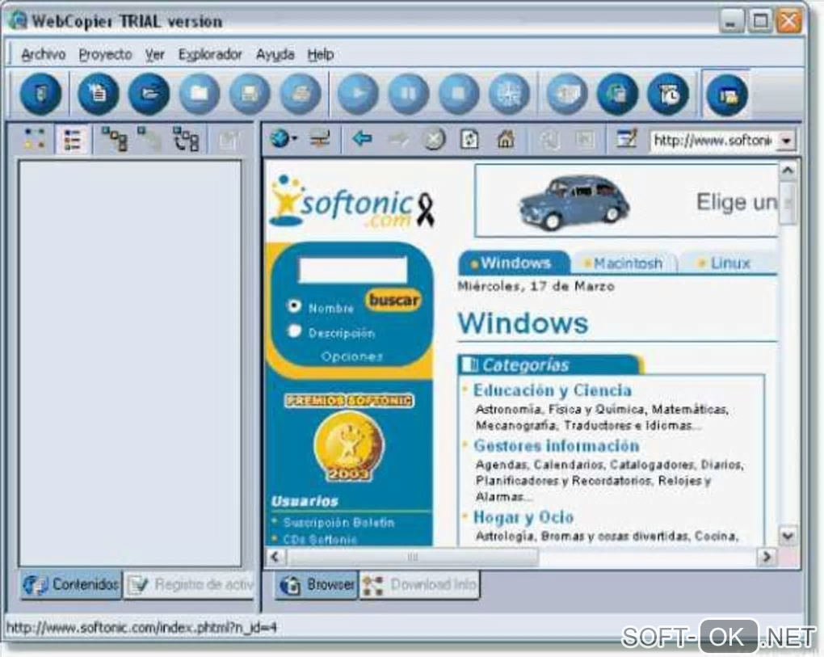Open a project using the folder icon
The image size is (824, 657).
pos(149,94)
